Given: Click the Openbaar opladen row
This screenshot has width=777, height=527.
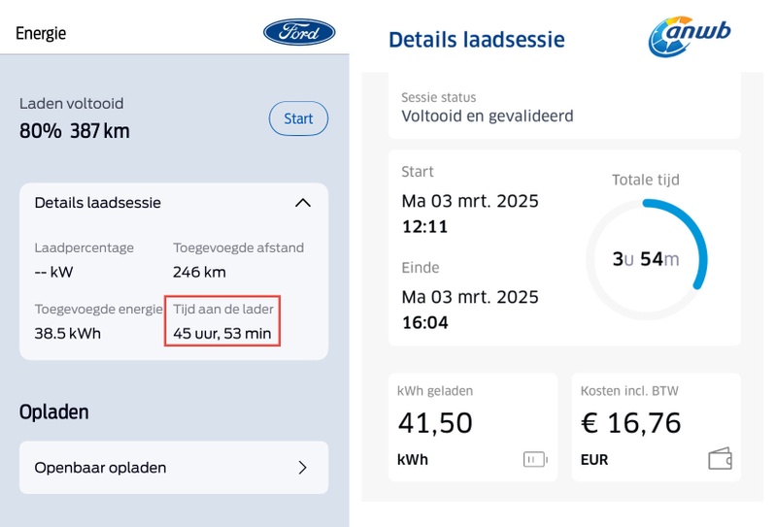Looking at the screenshot, I should point(174,468).
